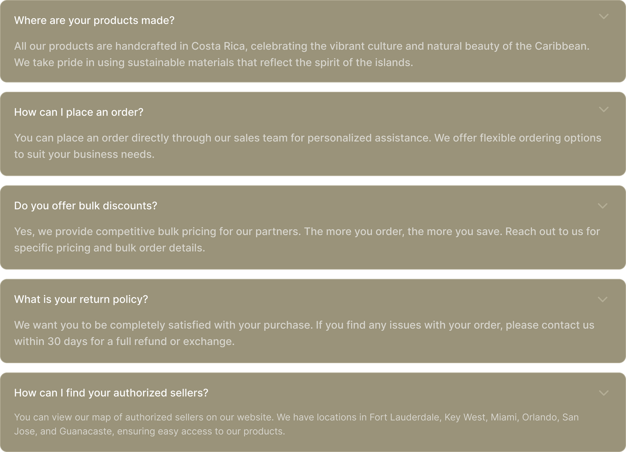The image size is (626, 452).
Task: Select the 'How can I place an order?' question
Action: (x=79, y=112)
